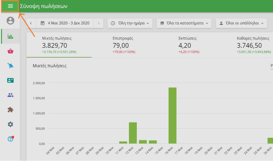Expand the Όλα τα καταστήματα dropdown

tap(184, 23)
